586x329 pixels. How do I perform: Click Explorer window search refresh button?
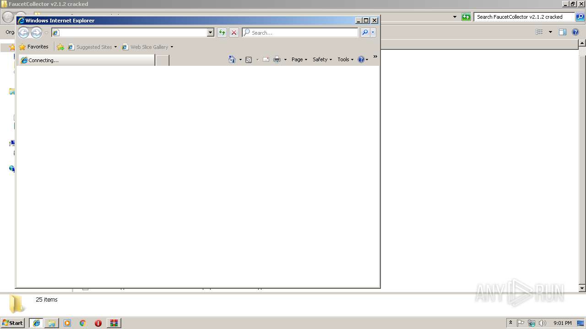[466, 17]
